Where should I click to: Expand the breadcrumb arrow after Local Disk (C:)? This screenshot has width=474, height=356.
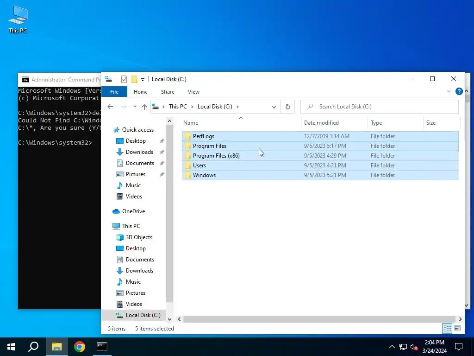(x=237, y=107)
